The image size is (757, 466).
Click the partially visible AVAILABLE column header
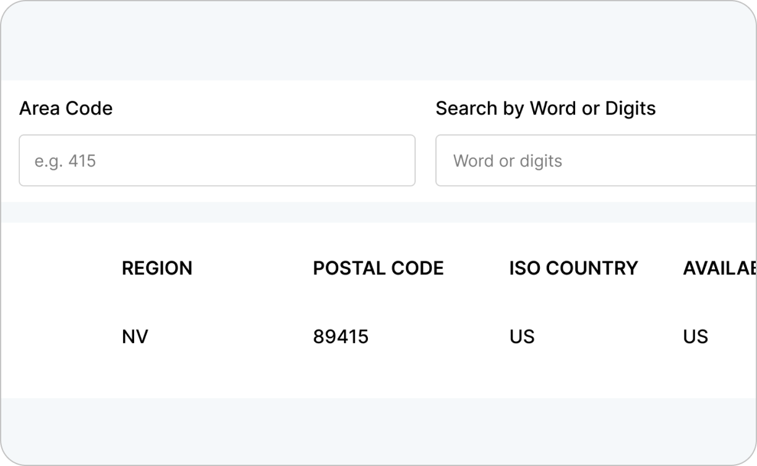coord(719,268)
